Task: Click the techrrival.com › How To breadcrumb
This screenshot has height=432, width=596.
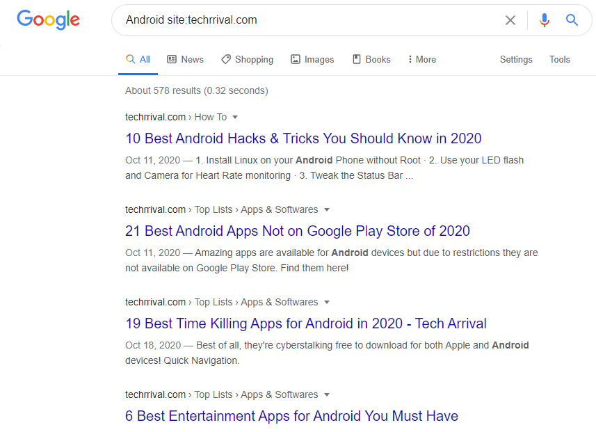Action: [x=176, y=117]
